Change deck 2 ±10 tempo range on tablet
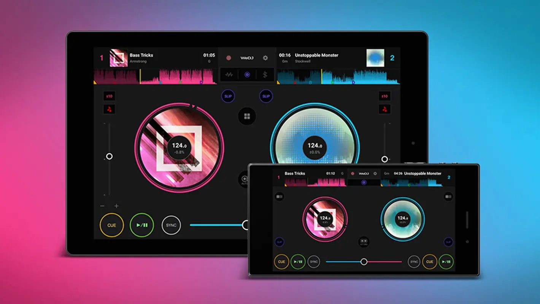This screenshot has height=304, width=540. (384, 96)
